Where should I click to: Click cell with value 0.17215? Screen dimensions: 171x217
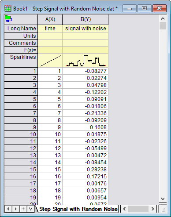click(x=85, y=177)
